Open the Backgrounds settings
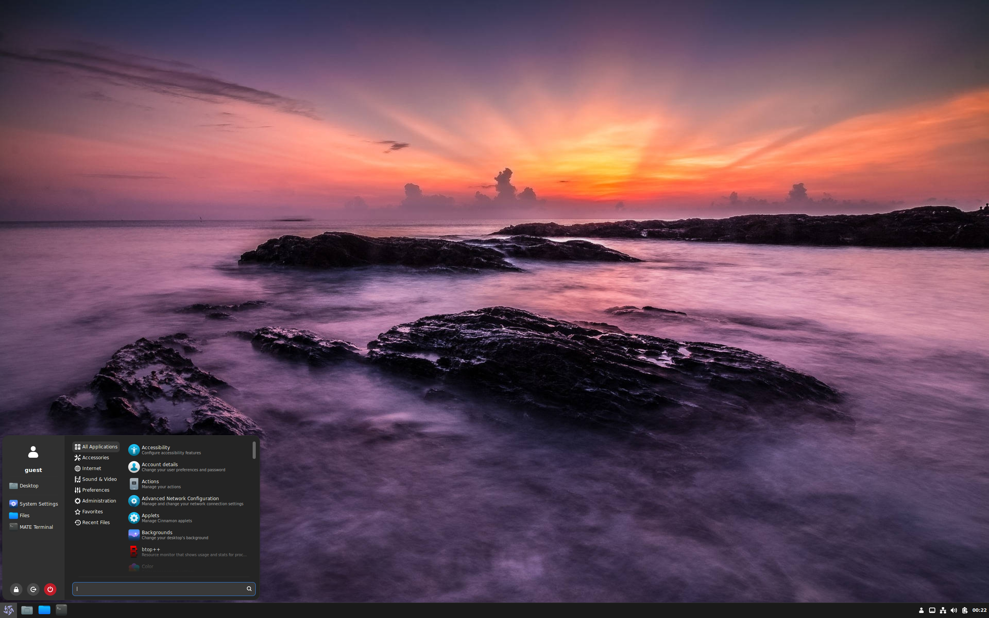 (x=189, y=535)
